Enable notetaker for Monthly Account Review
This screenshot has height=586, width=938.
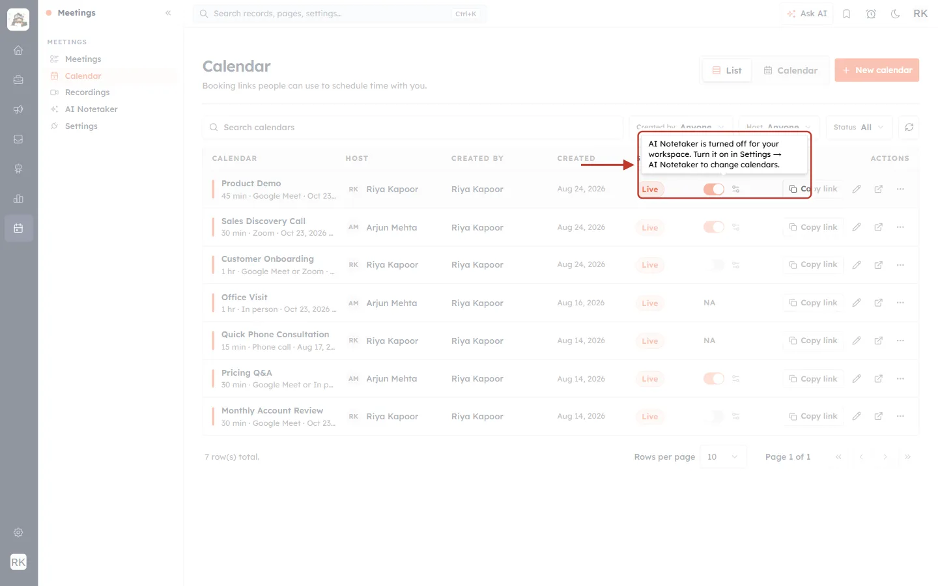click(714, 416)
